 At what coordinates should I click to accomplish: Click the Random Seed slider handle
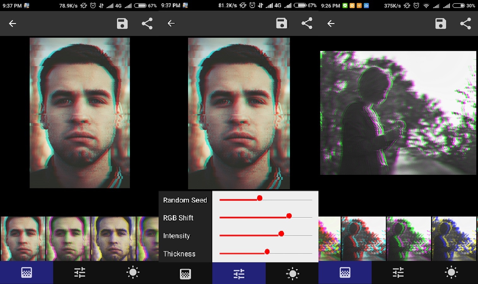point(259,198)
